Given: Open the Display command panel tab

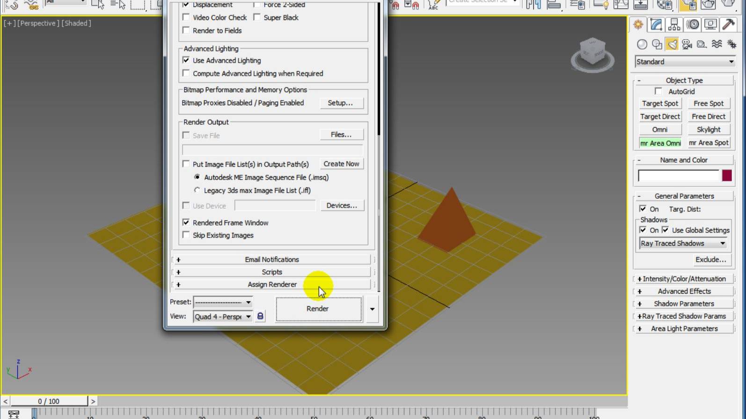Looking at the screenshot, I should tap(710, 24).
